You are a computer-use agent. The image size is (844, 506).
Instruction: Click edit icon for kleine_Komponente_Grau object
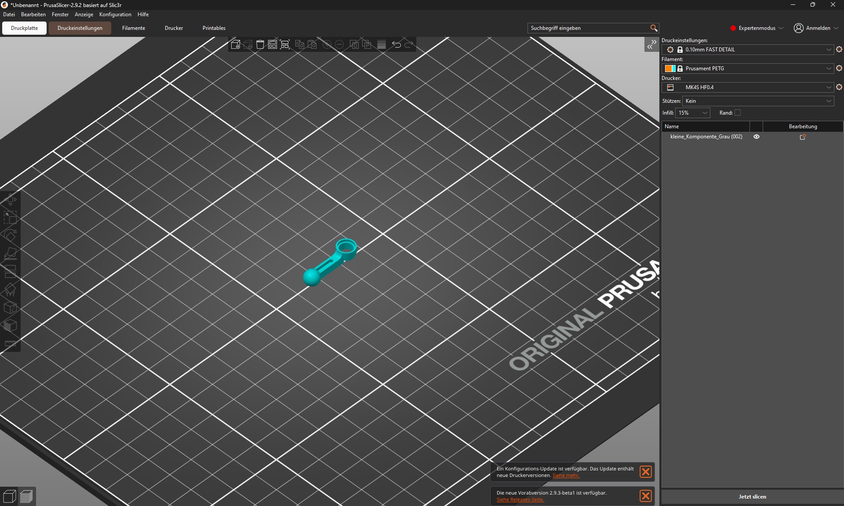[803, 137]
